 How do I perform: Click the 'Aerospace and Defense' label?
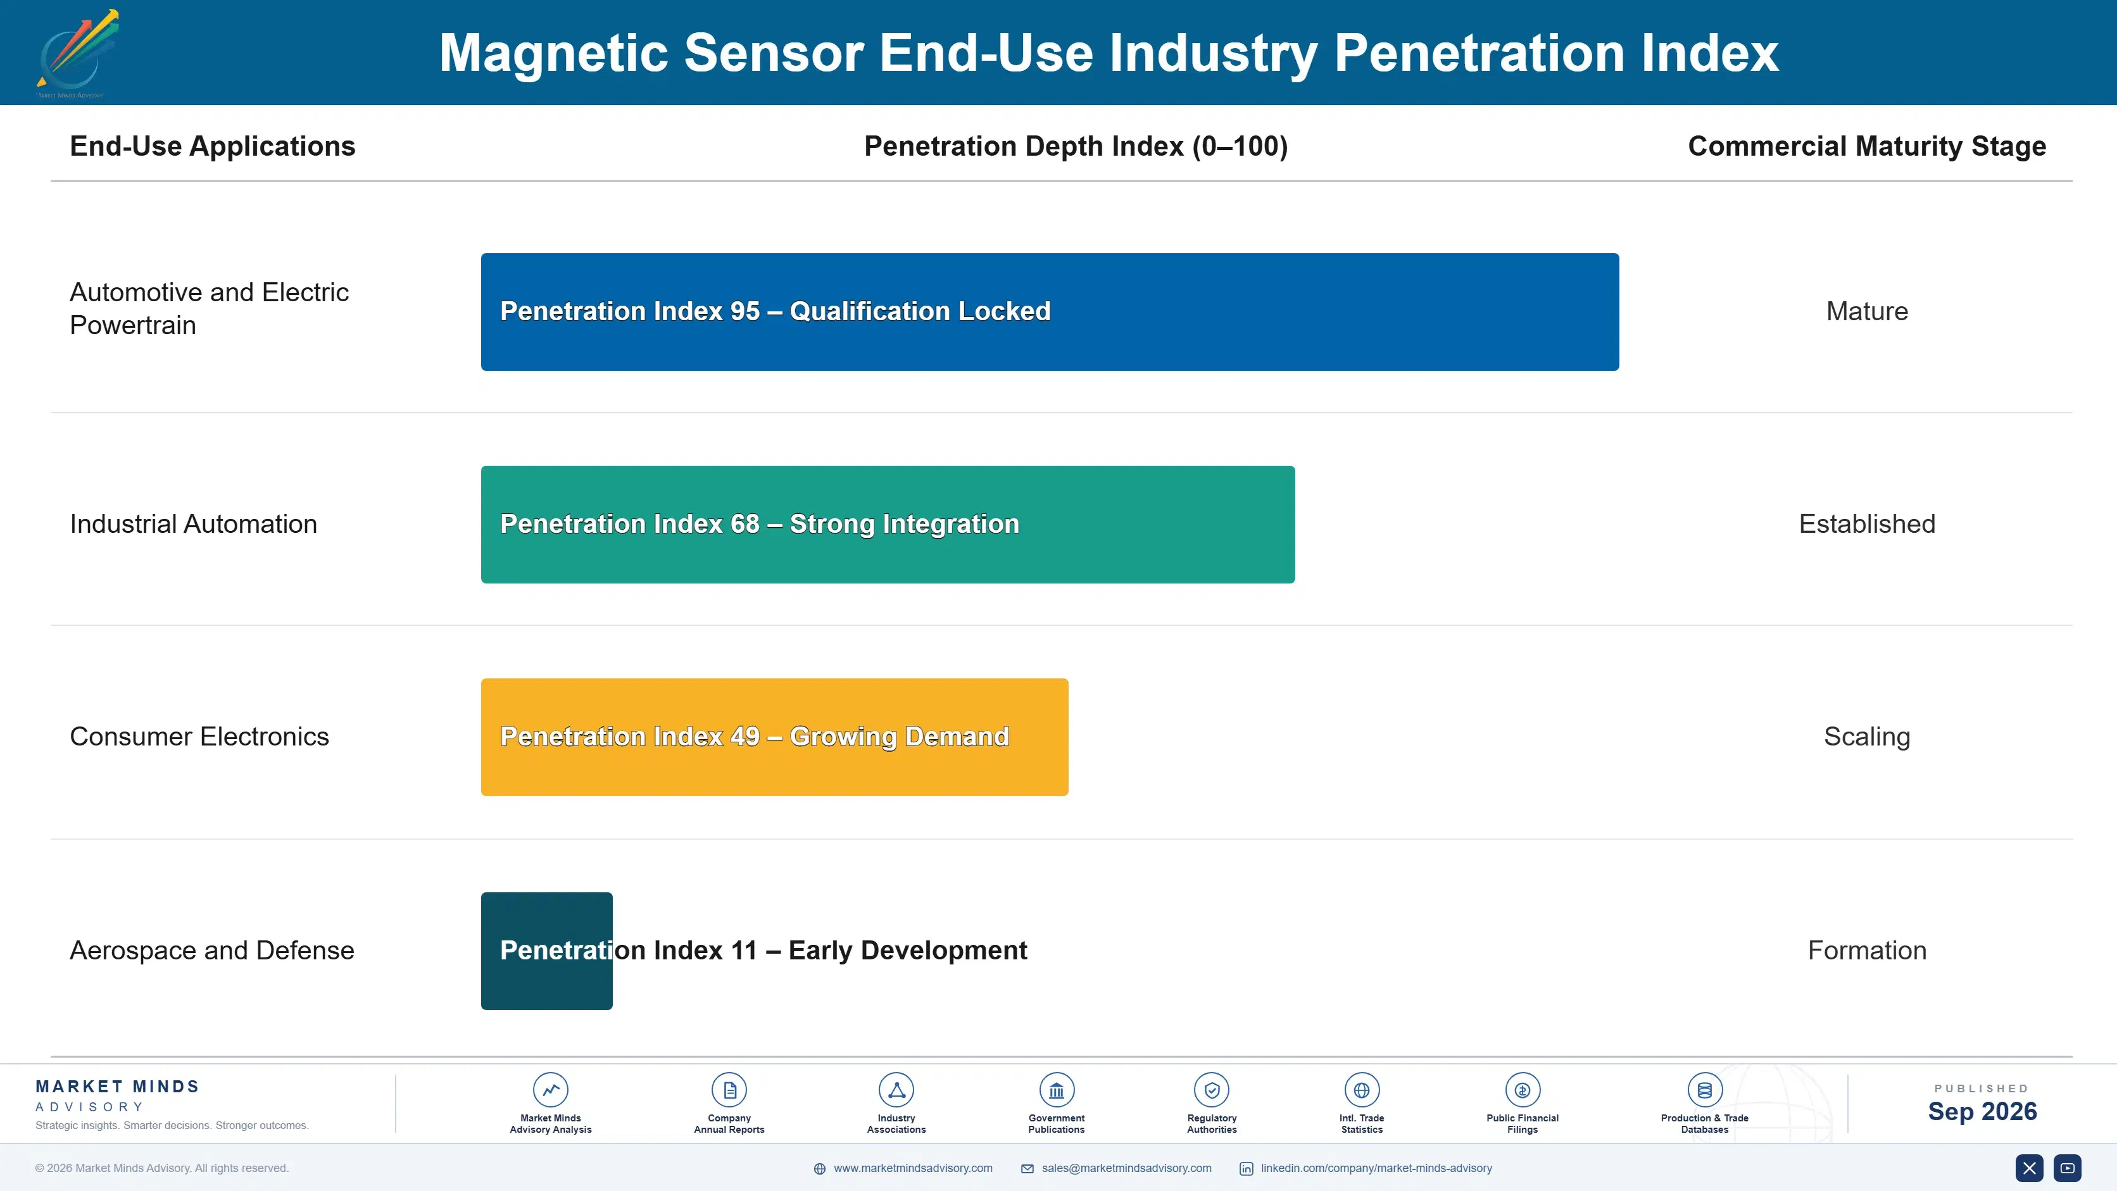212,951
